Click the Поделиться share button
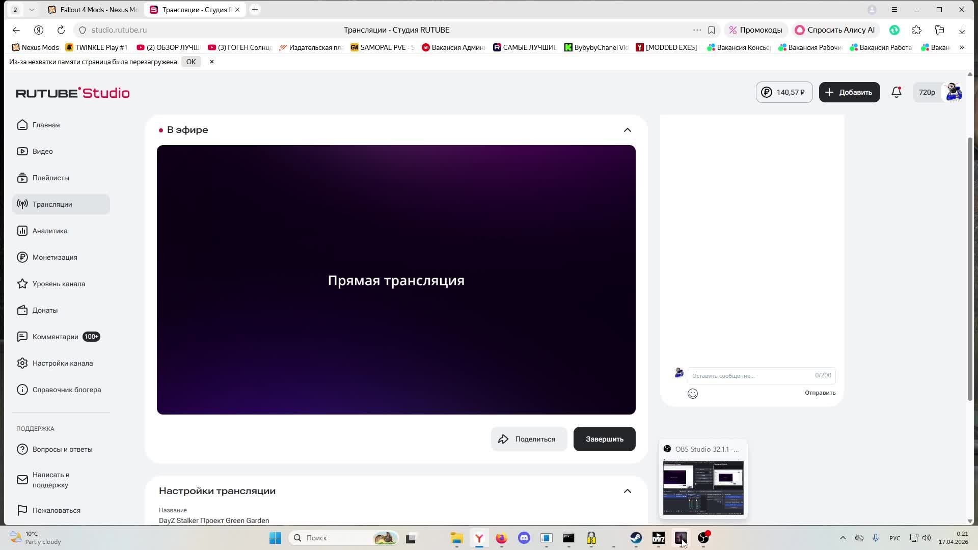 coord(529,439)
